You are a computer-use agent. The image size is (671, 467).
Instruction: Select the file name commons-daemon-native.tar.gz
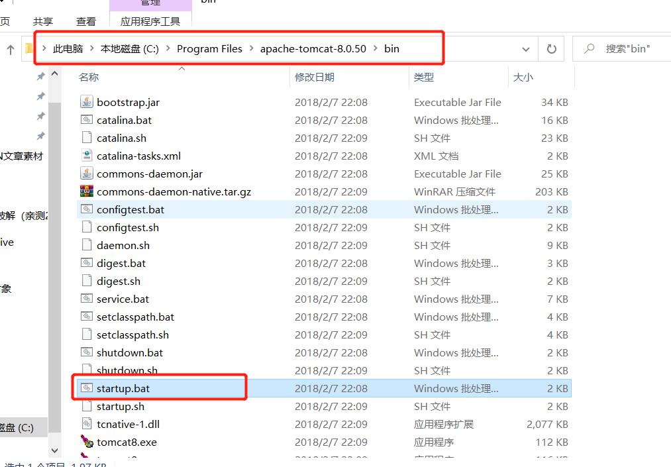pyautogui.click(x=174, y=191)
